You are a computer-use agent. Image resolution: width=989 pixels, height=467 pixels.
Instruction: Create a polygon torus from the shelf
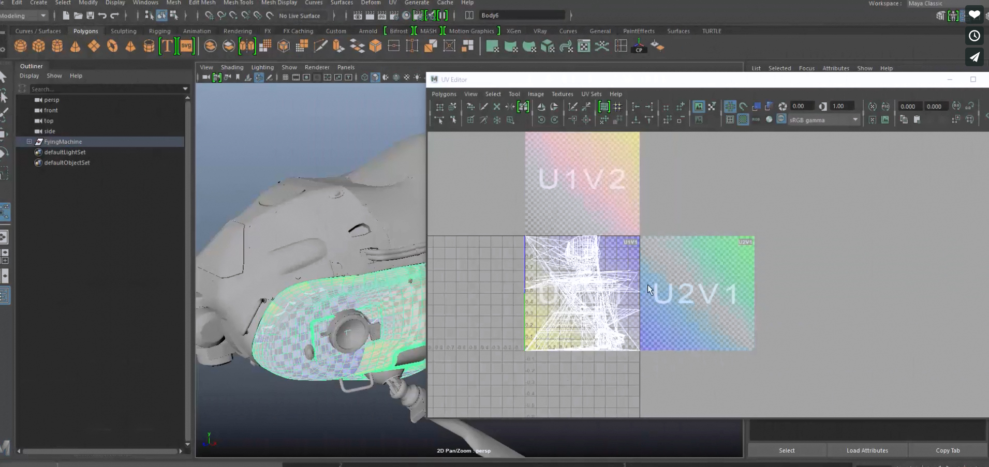pos(113,46)
